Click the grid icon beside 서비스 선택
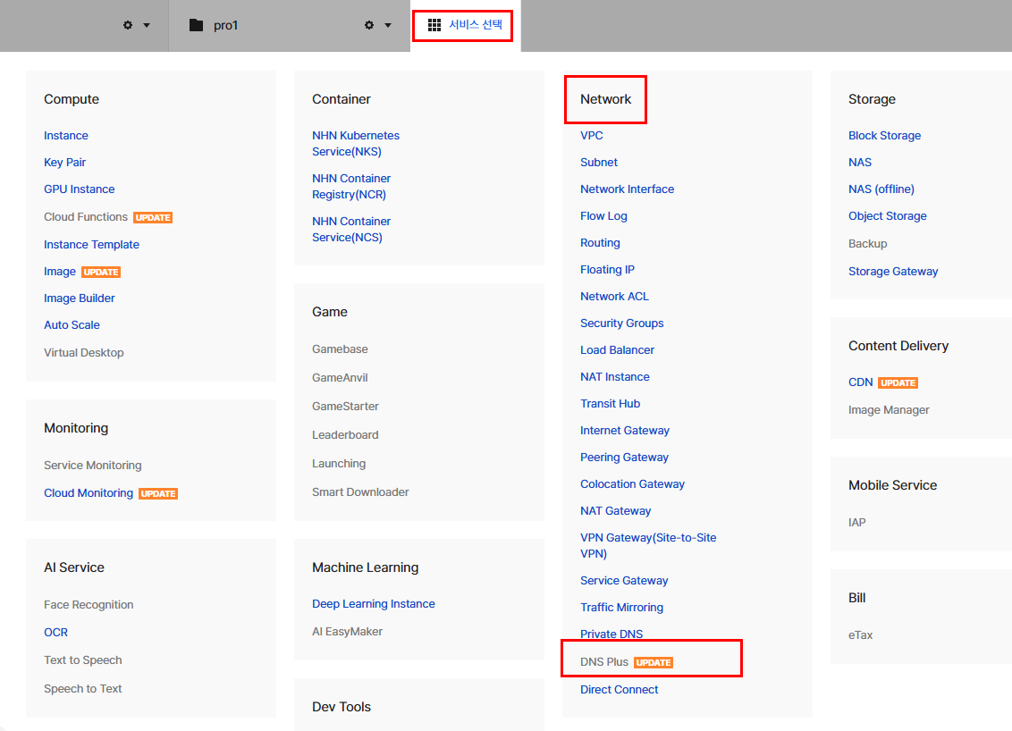Screen dimensions: 1012x731 point(434,25)
